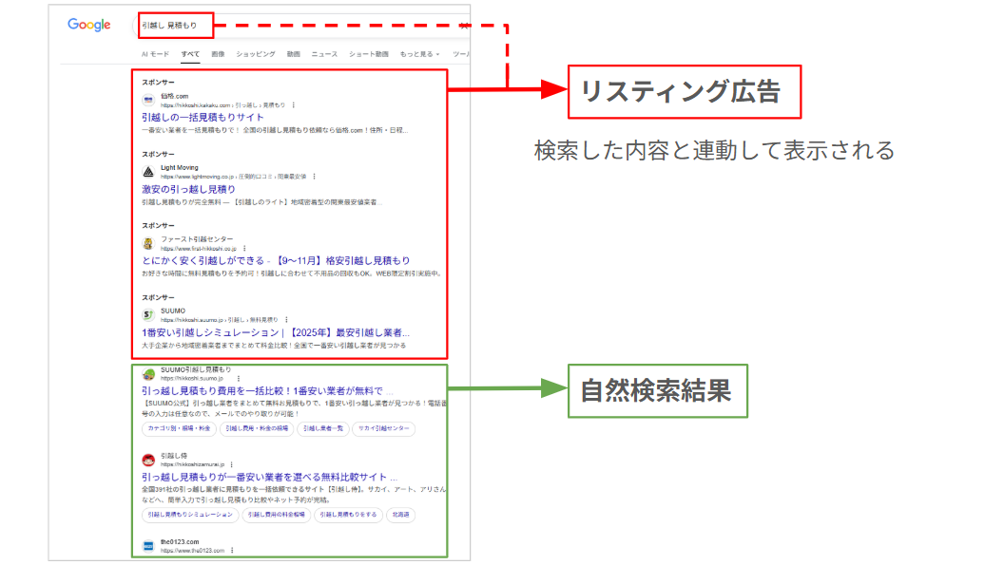Screen dimensions: 985x565
Task: Click the Google logo
Action: click(x=88, y=25)
